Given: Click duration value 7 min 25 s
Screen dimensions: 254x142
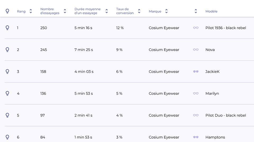Looking at the screenshot, I should click(x=84, y=50).
